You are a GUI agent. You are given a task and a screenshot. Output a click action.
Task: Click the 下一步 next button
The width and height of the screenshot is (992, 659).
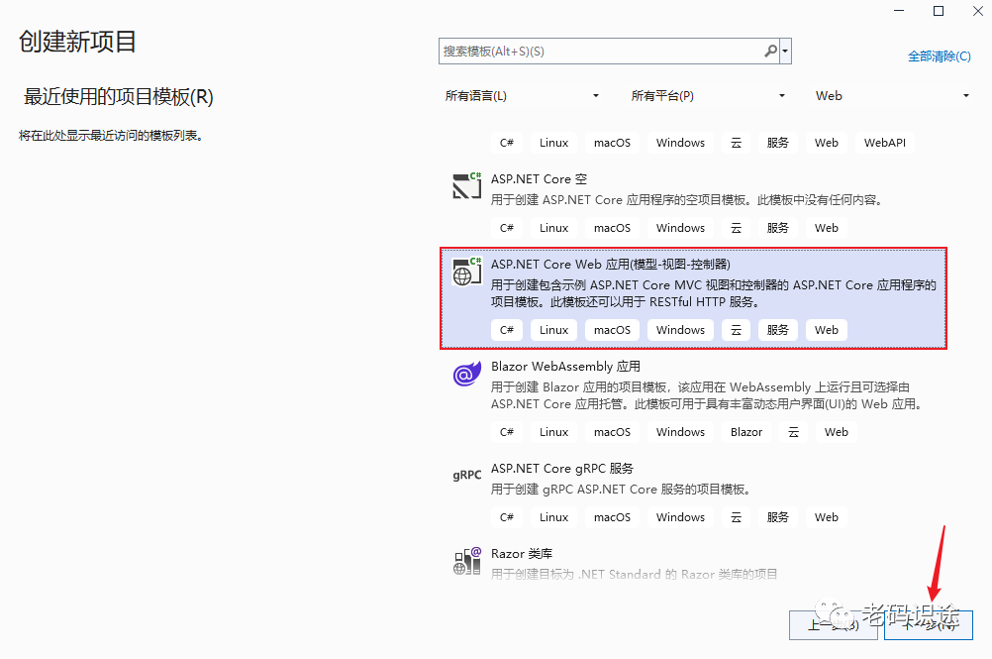[928, 625]
